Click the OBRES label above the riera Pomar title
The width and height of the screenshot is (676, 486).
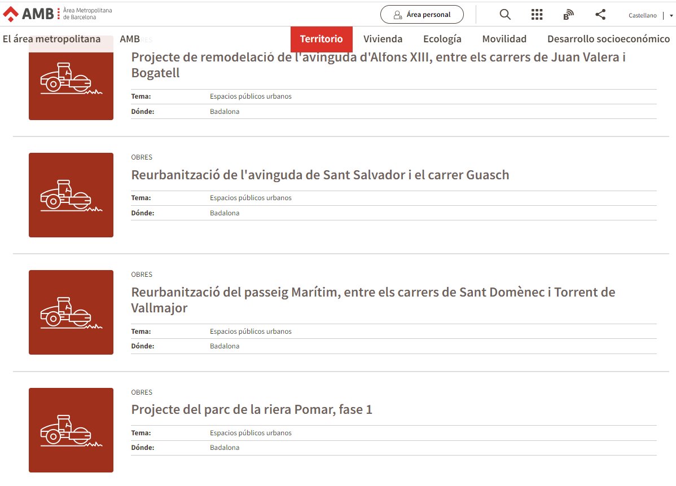point(142,392)
